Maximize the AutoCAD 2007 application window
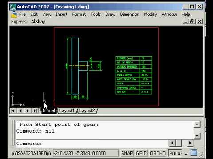This screenshot has width=213, height=159. pos(192,7)
